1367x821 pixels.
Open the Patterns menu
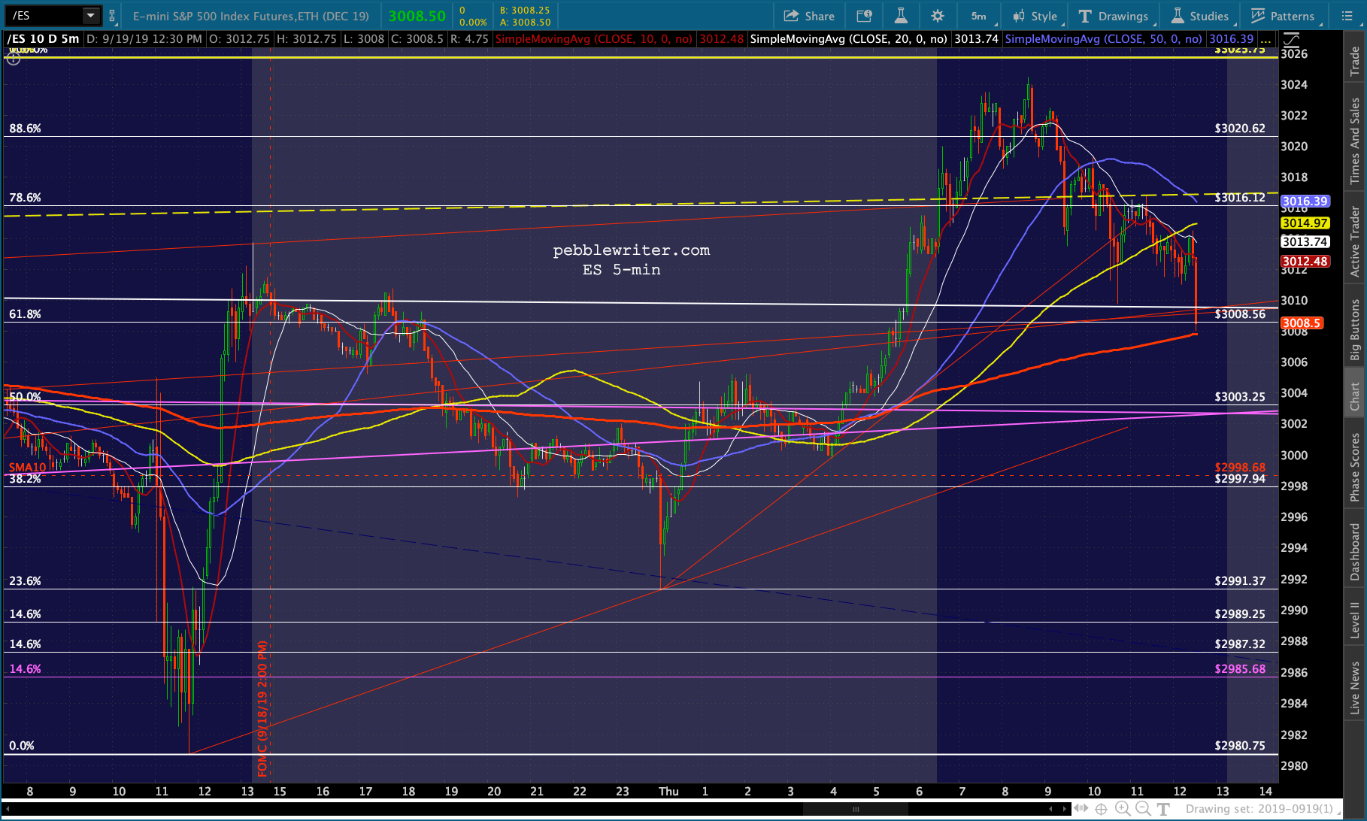point(1283,16)
